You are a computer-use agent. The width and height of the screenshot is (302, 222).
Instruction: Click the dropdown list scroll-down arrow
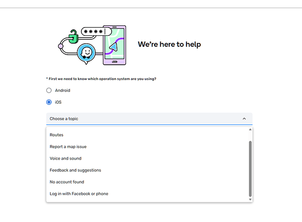point(250,199)
